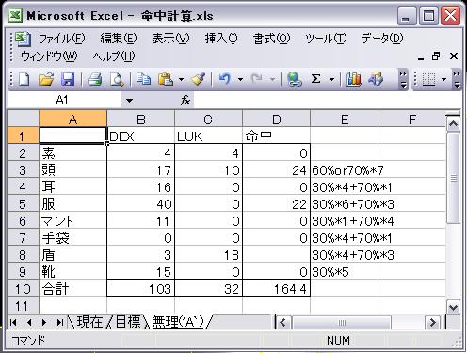
Task: Click the vertical scrollbar thumb
Action: 453,179
